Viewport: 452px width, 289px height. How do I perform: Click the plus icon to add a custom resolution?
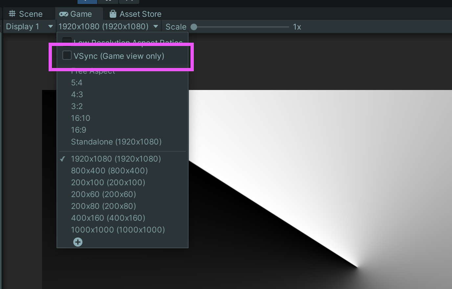pos(78,242)
